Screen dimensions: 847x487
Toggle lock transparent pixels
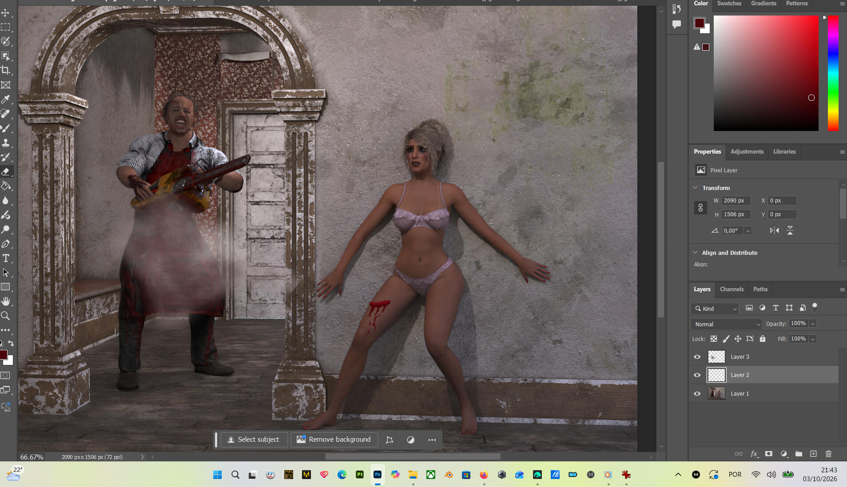point(713,339)
